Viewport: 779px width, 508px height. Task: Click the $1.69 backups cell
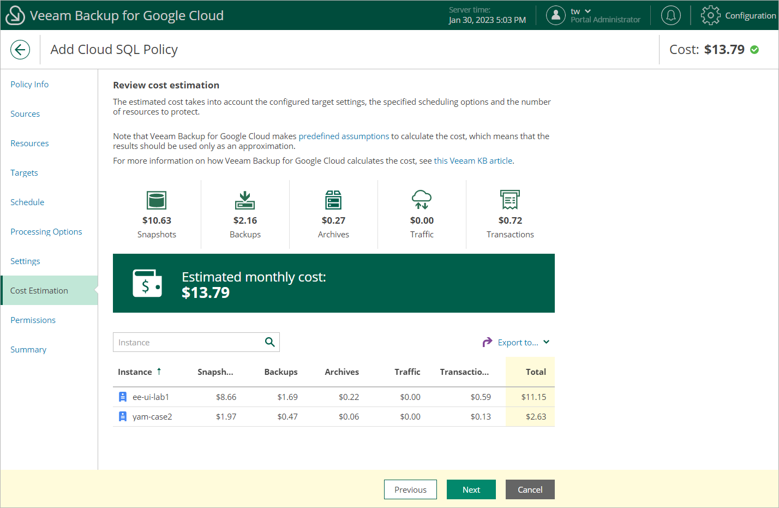pos(287,397)
